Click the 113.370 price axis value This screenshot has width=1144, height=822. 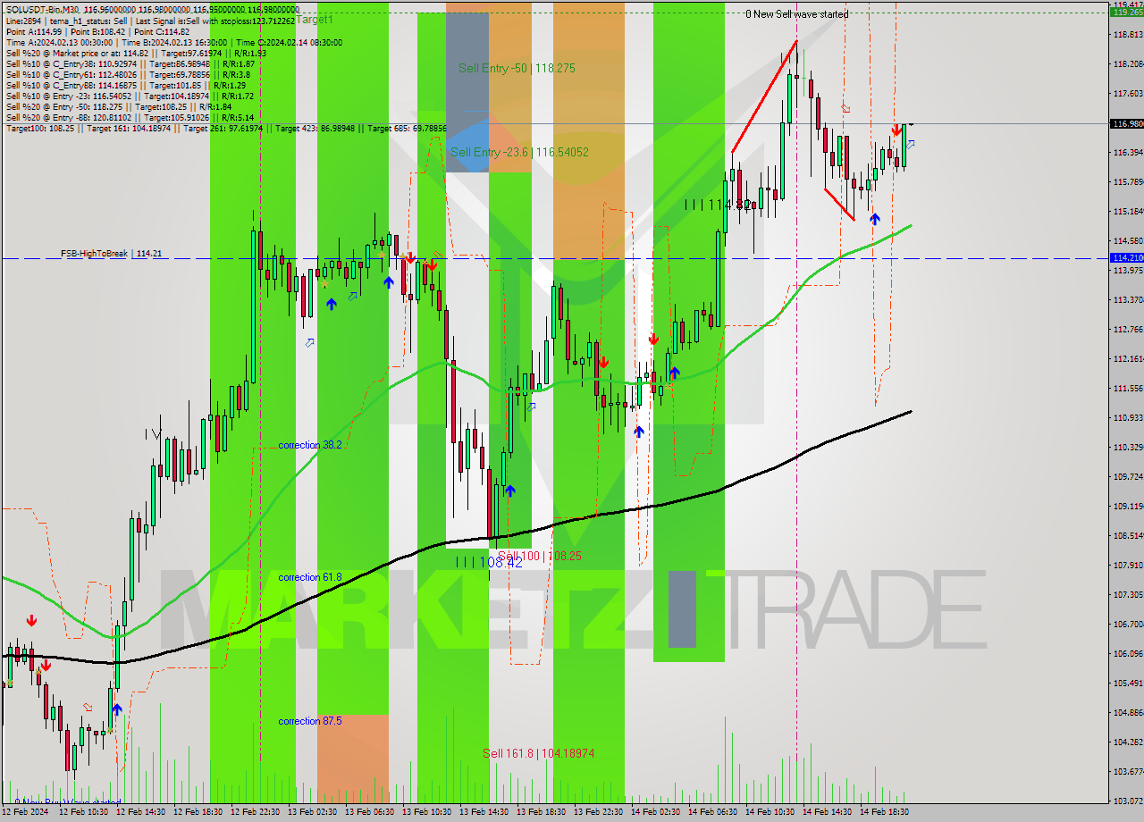click(x=1128, y=300)
